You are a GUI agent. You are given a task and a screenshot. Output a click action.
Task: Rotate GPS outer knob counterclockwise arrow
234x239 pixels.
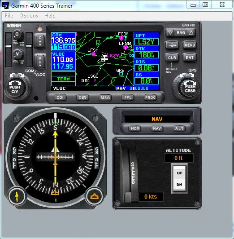182,75
